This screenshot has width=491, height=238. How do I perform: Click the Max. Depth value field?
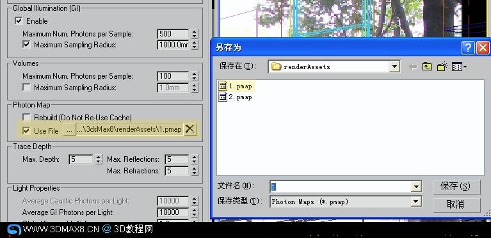(81, 159)
